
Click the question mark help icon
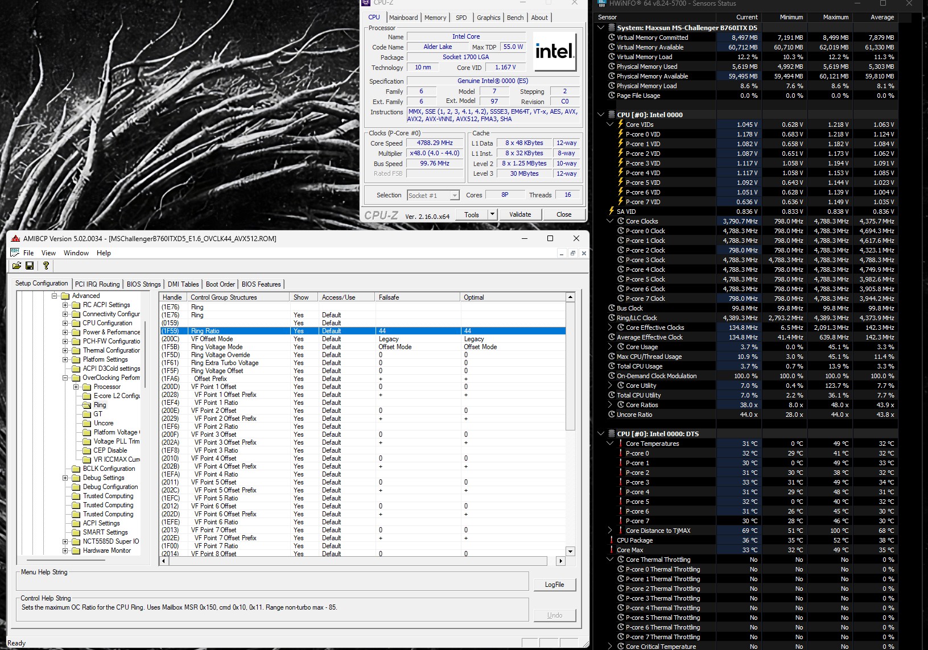pyautogui.click(x=46, y=266)
